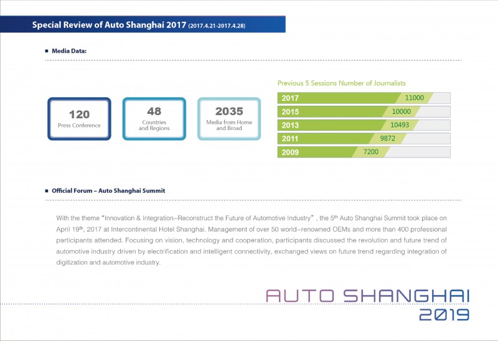Select the date range '(2017.4.21-2017.4.28)' text
The width and height of the screenshot is (498, 341).
click(217, 26)
